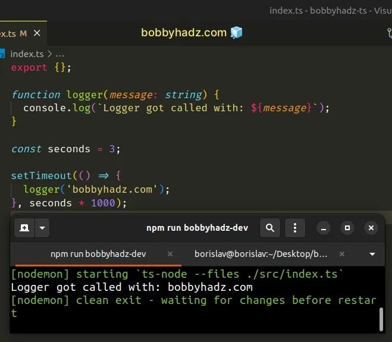
Task: Close the borislav@borislav terminal tab
Action: [342, 254]
